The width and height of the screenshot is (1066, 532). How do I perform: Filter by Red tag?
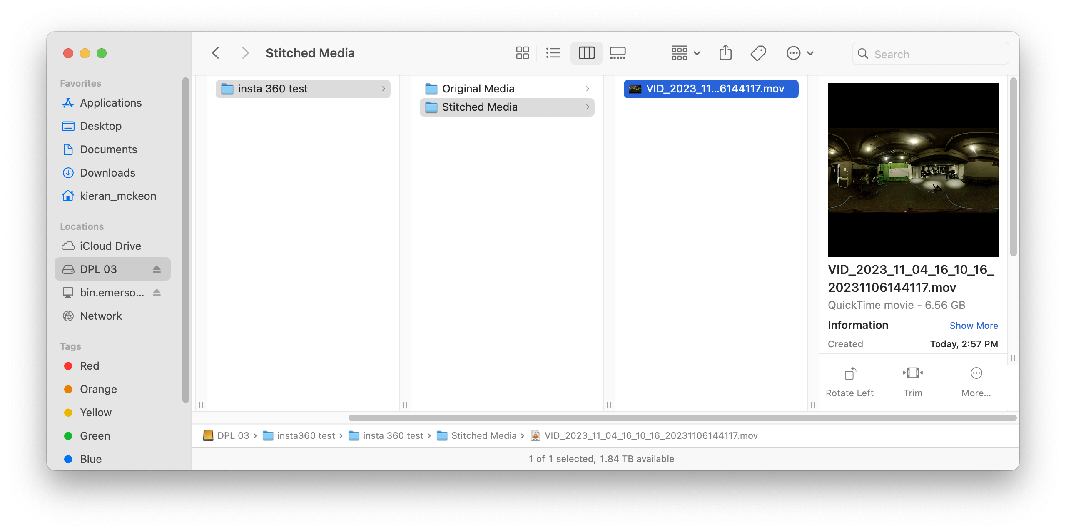click(112, 366)
